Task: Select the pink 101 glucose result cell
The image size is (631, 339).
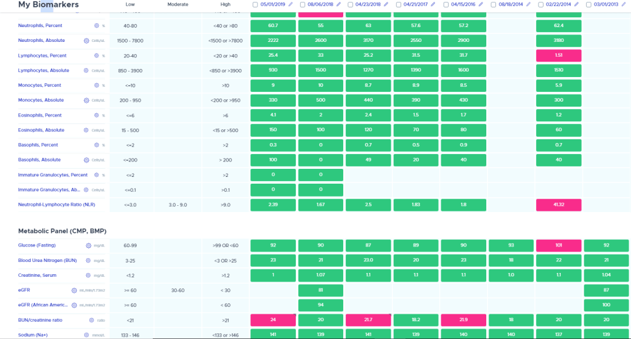Action: [x=558, y=245]
